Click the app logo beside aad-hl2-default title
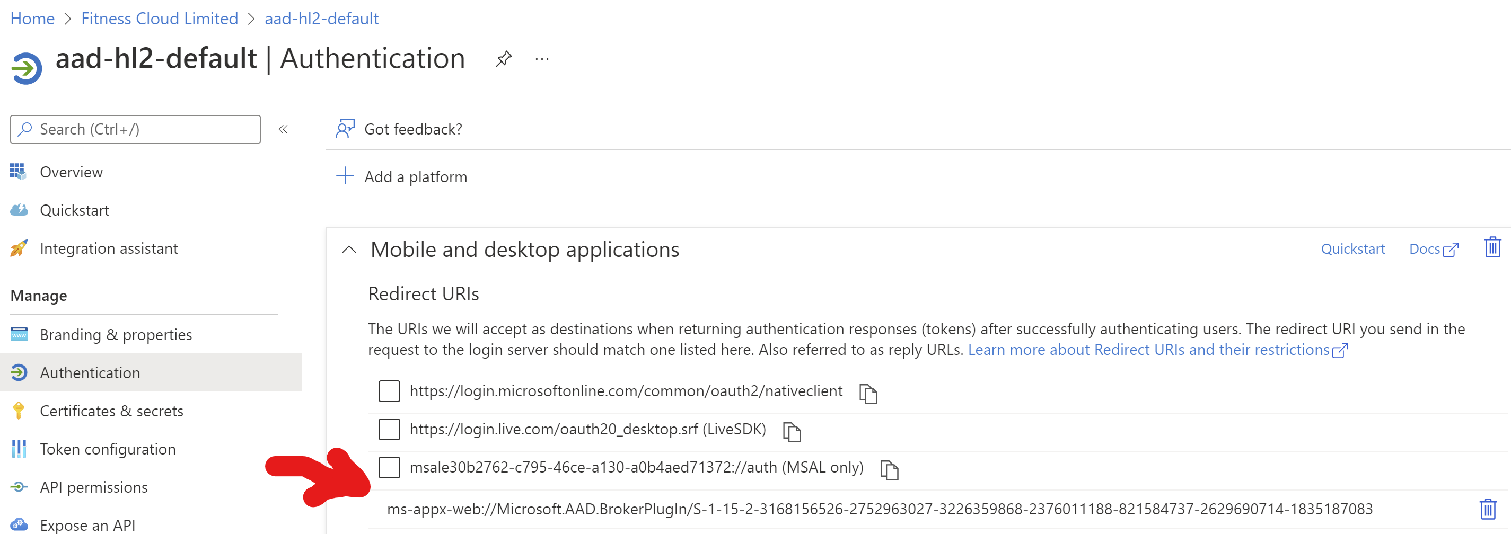1511x534 pixels. pos(27,68)
